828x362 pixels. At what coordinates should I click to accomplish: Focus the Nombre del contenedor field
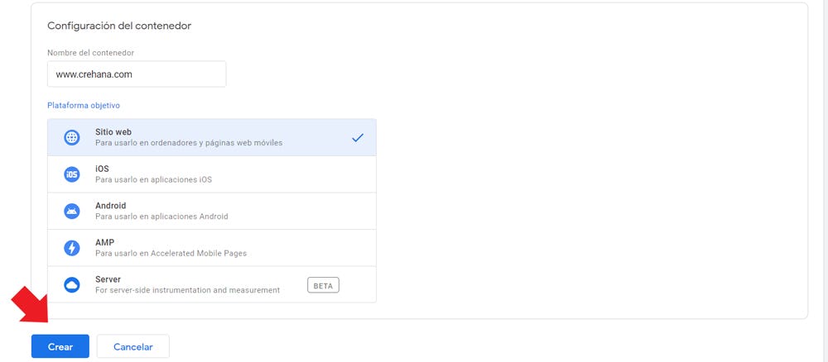(x=137, y=74)
